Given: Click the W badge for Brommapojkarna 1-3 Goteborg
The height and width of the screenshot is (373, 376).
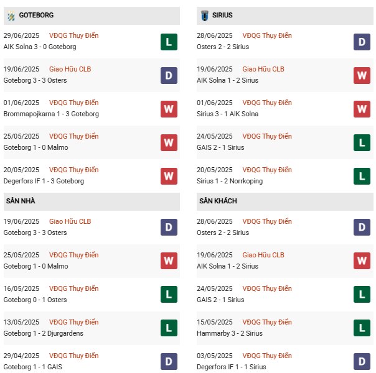Looking at the screenshot, I should point(169,109).
